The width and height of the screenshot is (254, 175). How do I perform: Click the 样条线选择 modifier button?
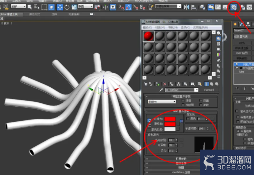pos(242,48)
